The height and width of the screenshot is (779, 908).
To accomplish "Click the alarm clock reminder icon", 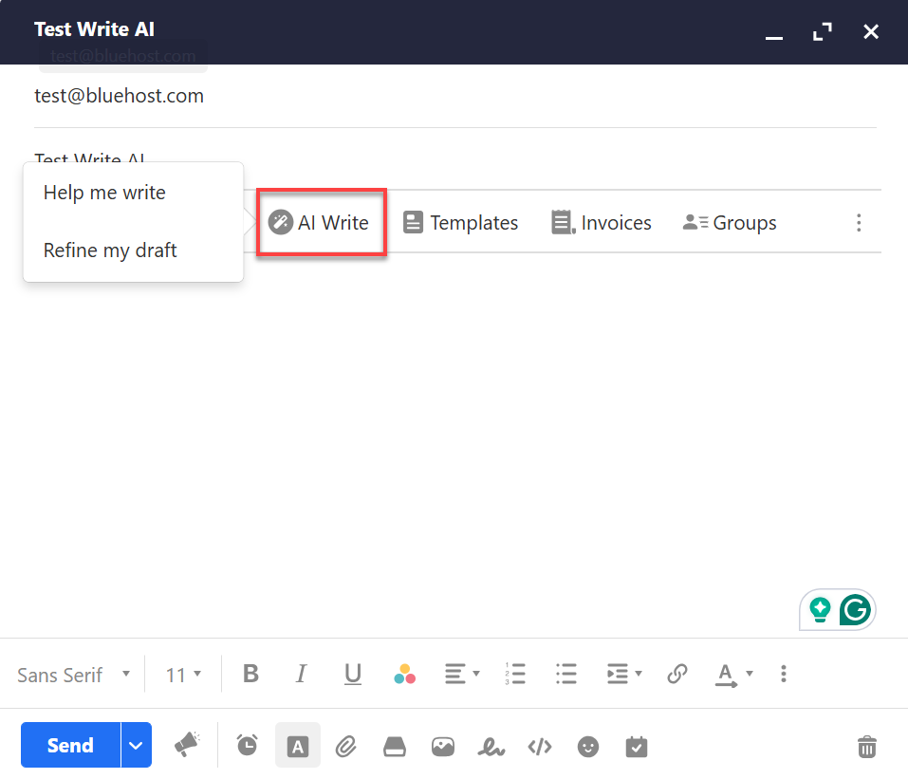I will 248,745.
